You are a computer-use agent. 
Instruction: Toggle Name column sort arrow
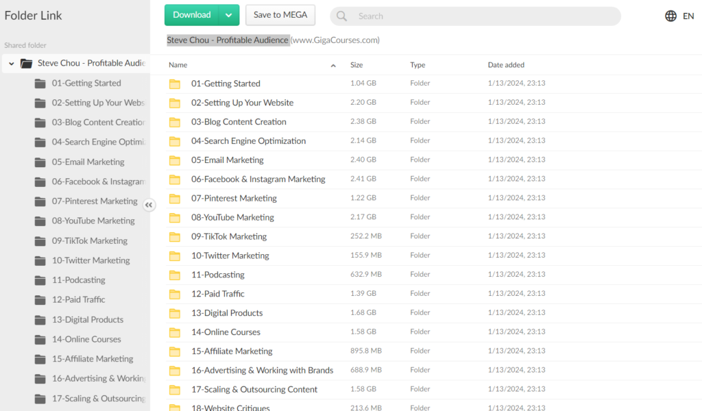(333, 66)
